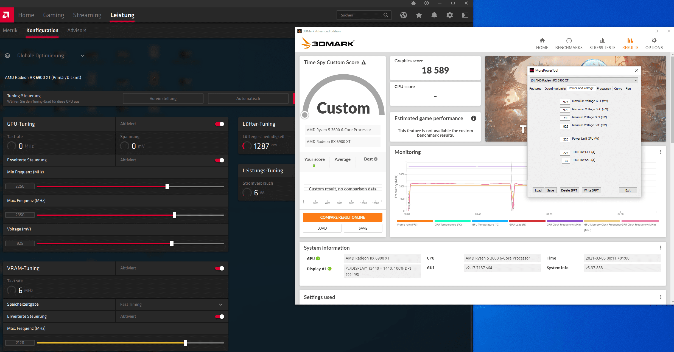Click the Voreinstellung tuning button
This screenshot has width=674, height=352.
coord(163,98)
